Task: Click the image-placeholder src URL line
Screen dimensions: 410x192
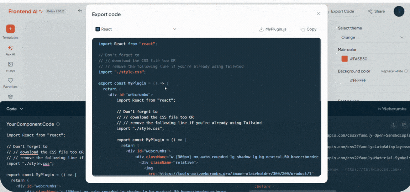Action: coord(231,174)
